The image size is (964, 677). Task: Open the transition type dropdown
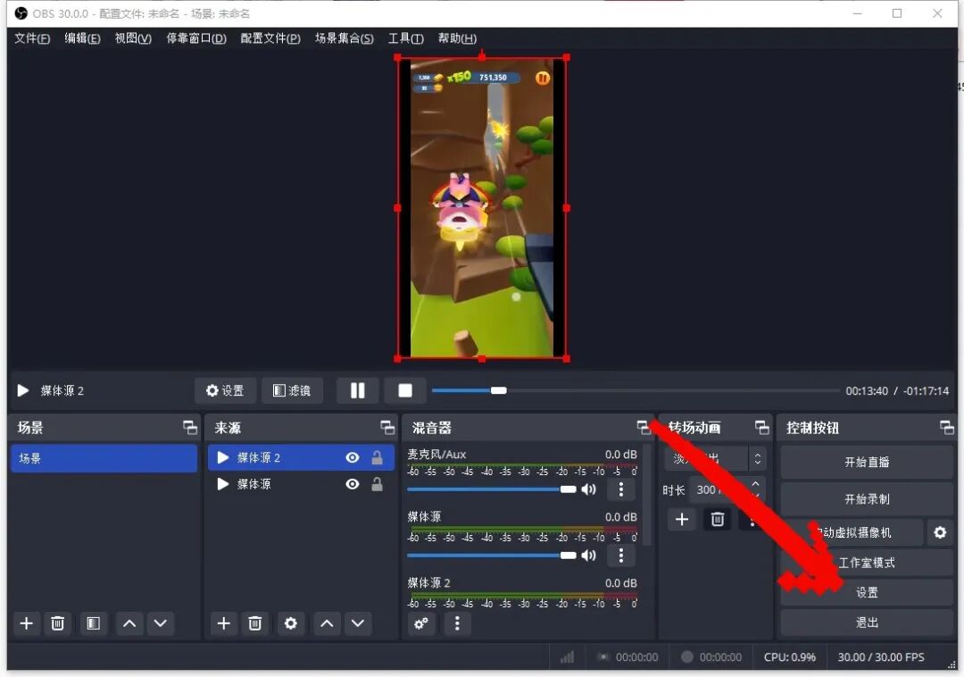click(716, 459)
